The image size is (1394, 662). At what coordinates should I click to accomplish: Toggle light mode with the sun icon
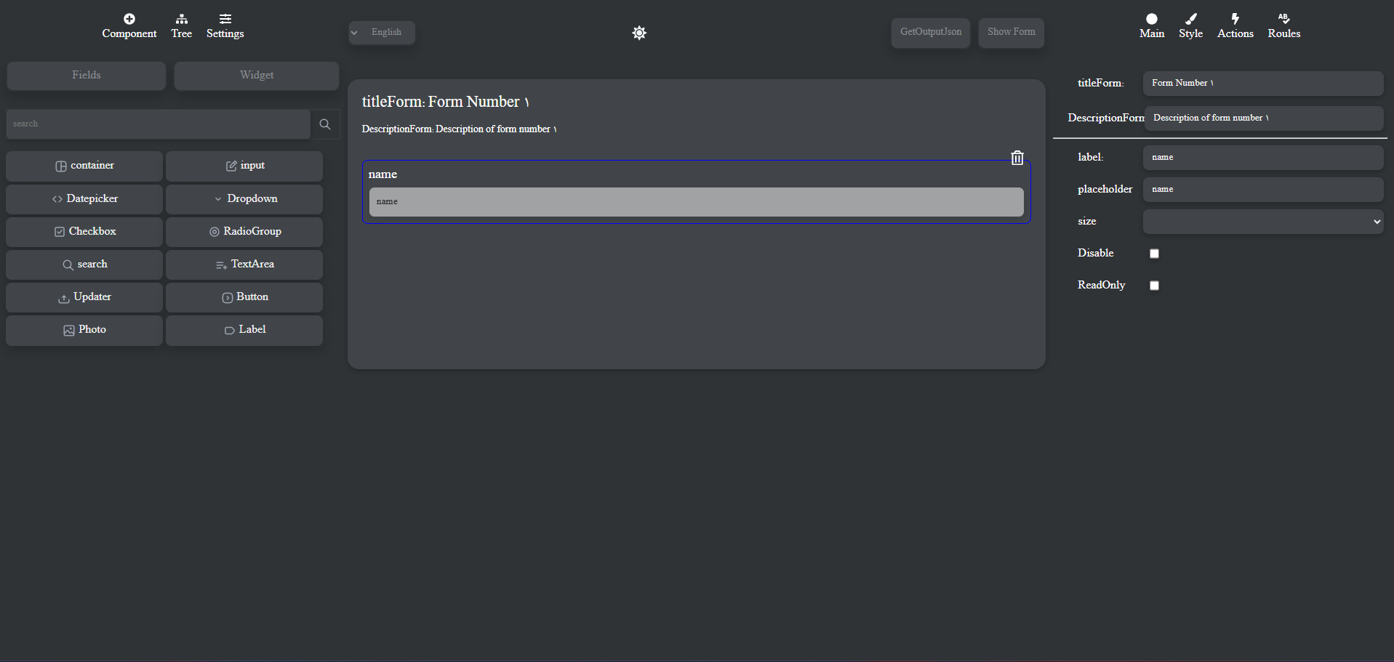click(x=639, y=33)
